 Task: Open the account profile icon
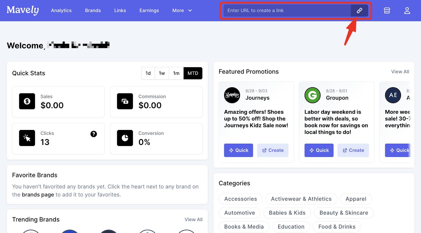coord(407,11)
